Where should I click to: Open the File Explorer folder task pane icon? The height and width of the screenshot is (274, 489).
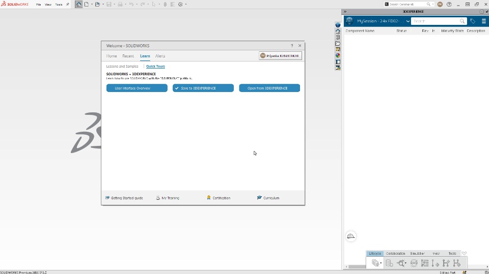point(338,43)
